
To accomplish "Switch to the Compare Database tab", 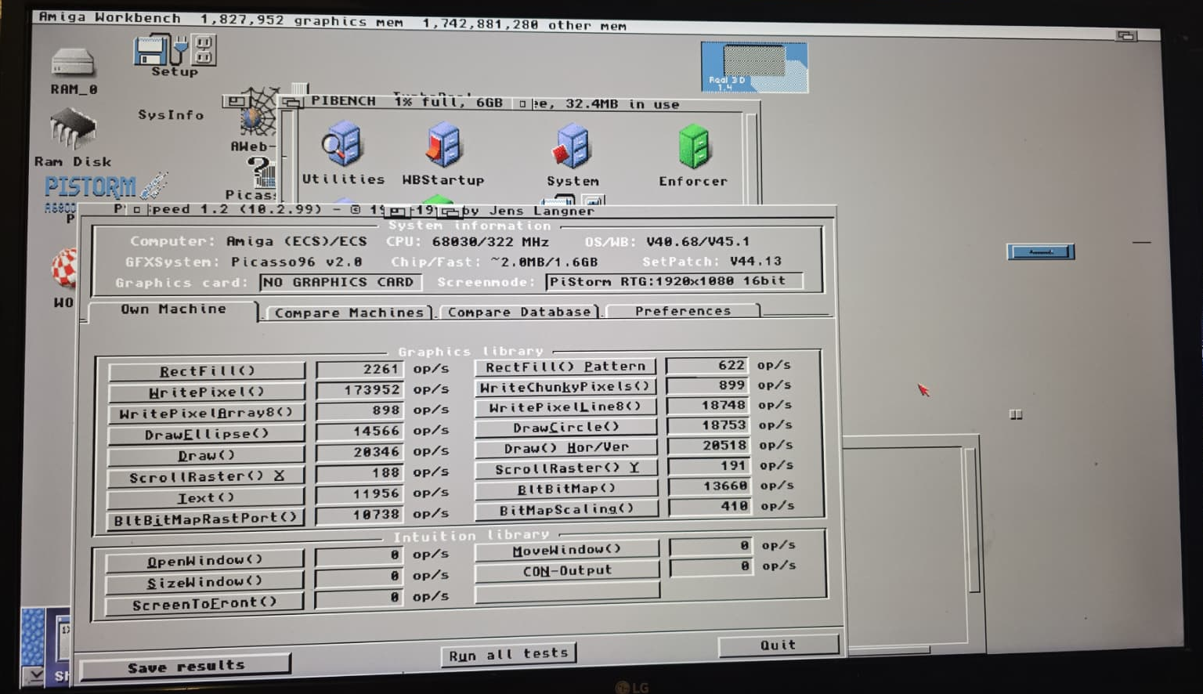I will pyautogui.click(x=519, y=312).
